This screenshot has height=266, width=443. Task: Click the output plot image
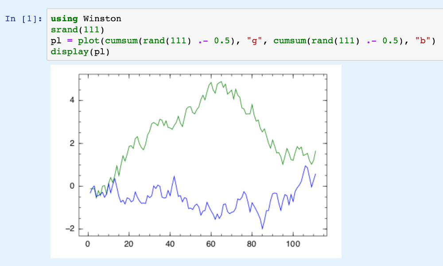click(x=196, y=161)
